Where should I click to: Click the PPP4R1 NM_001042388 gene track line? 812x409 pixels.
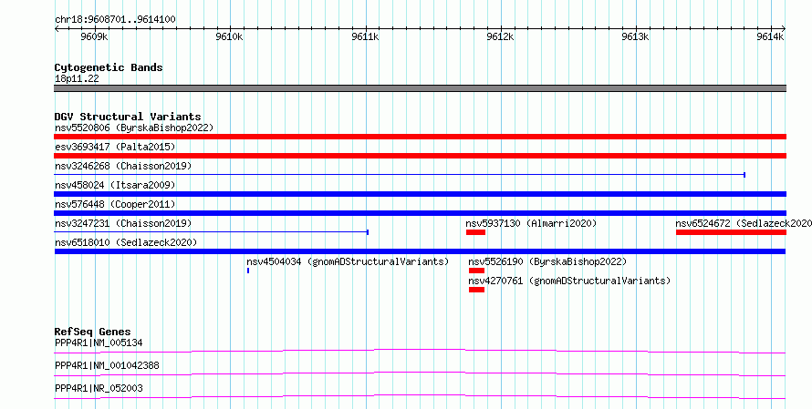[420, 373]
